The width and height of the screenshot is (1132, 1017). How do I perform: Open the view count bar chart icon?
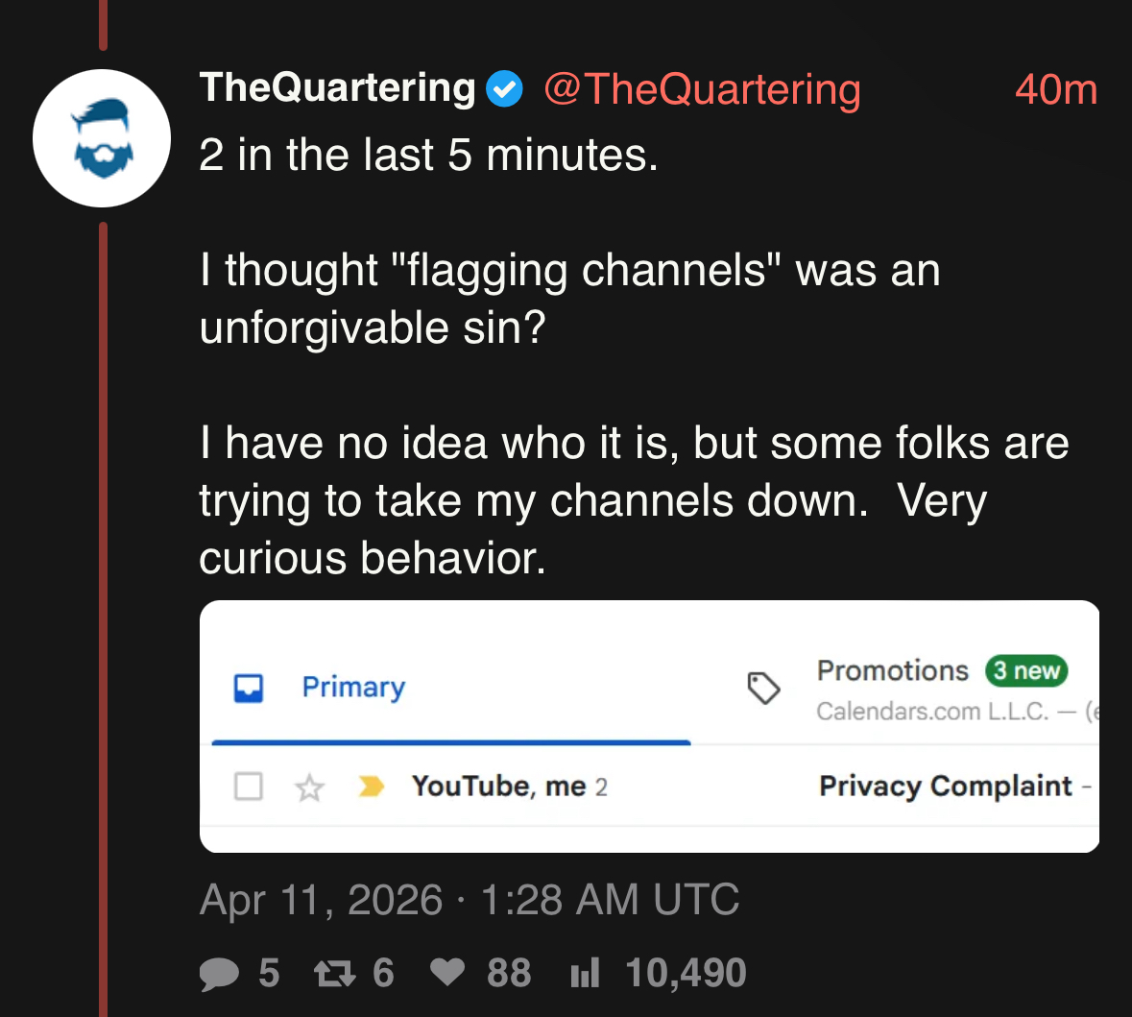click(585, 973)
